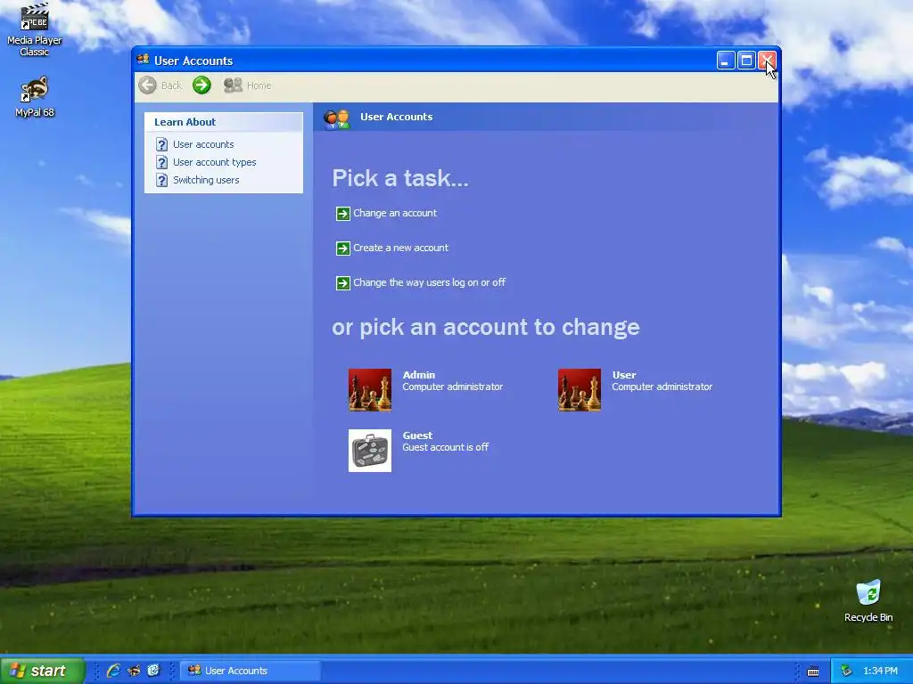Click the help icon beside Switching users

tap(162, 180)
